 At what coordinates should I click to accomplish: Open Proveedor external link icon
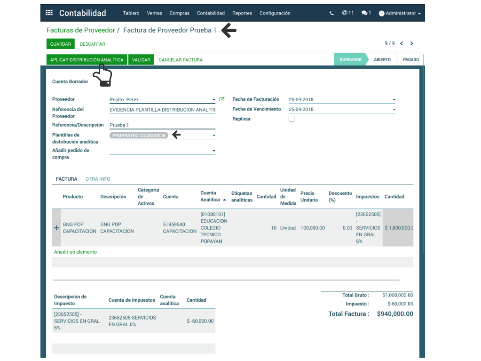click(x=222, y=100)
